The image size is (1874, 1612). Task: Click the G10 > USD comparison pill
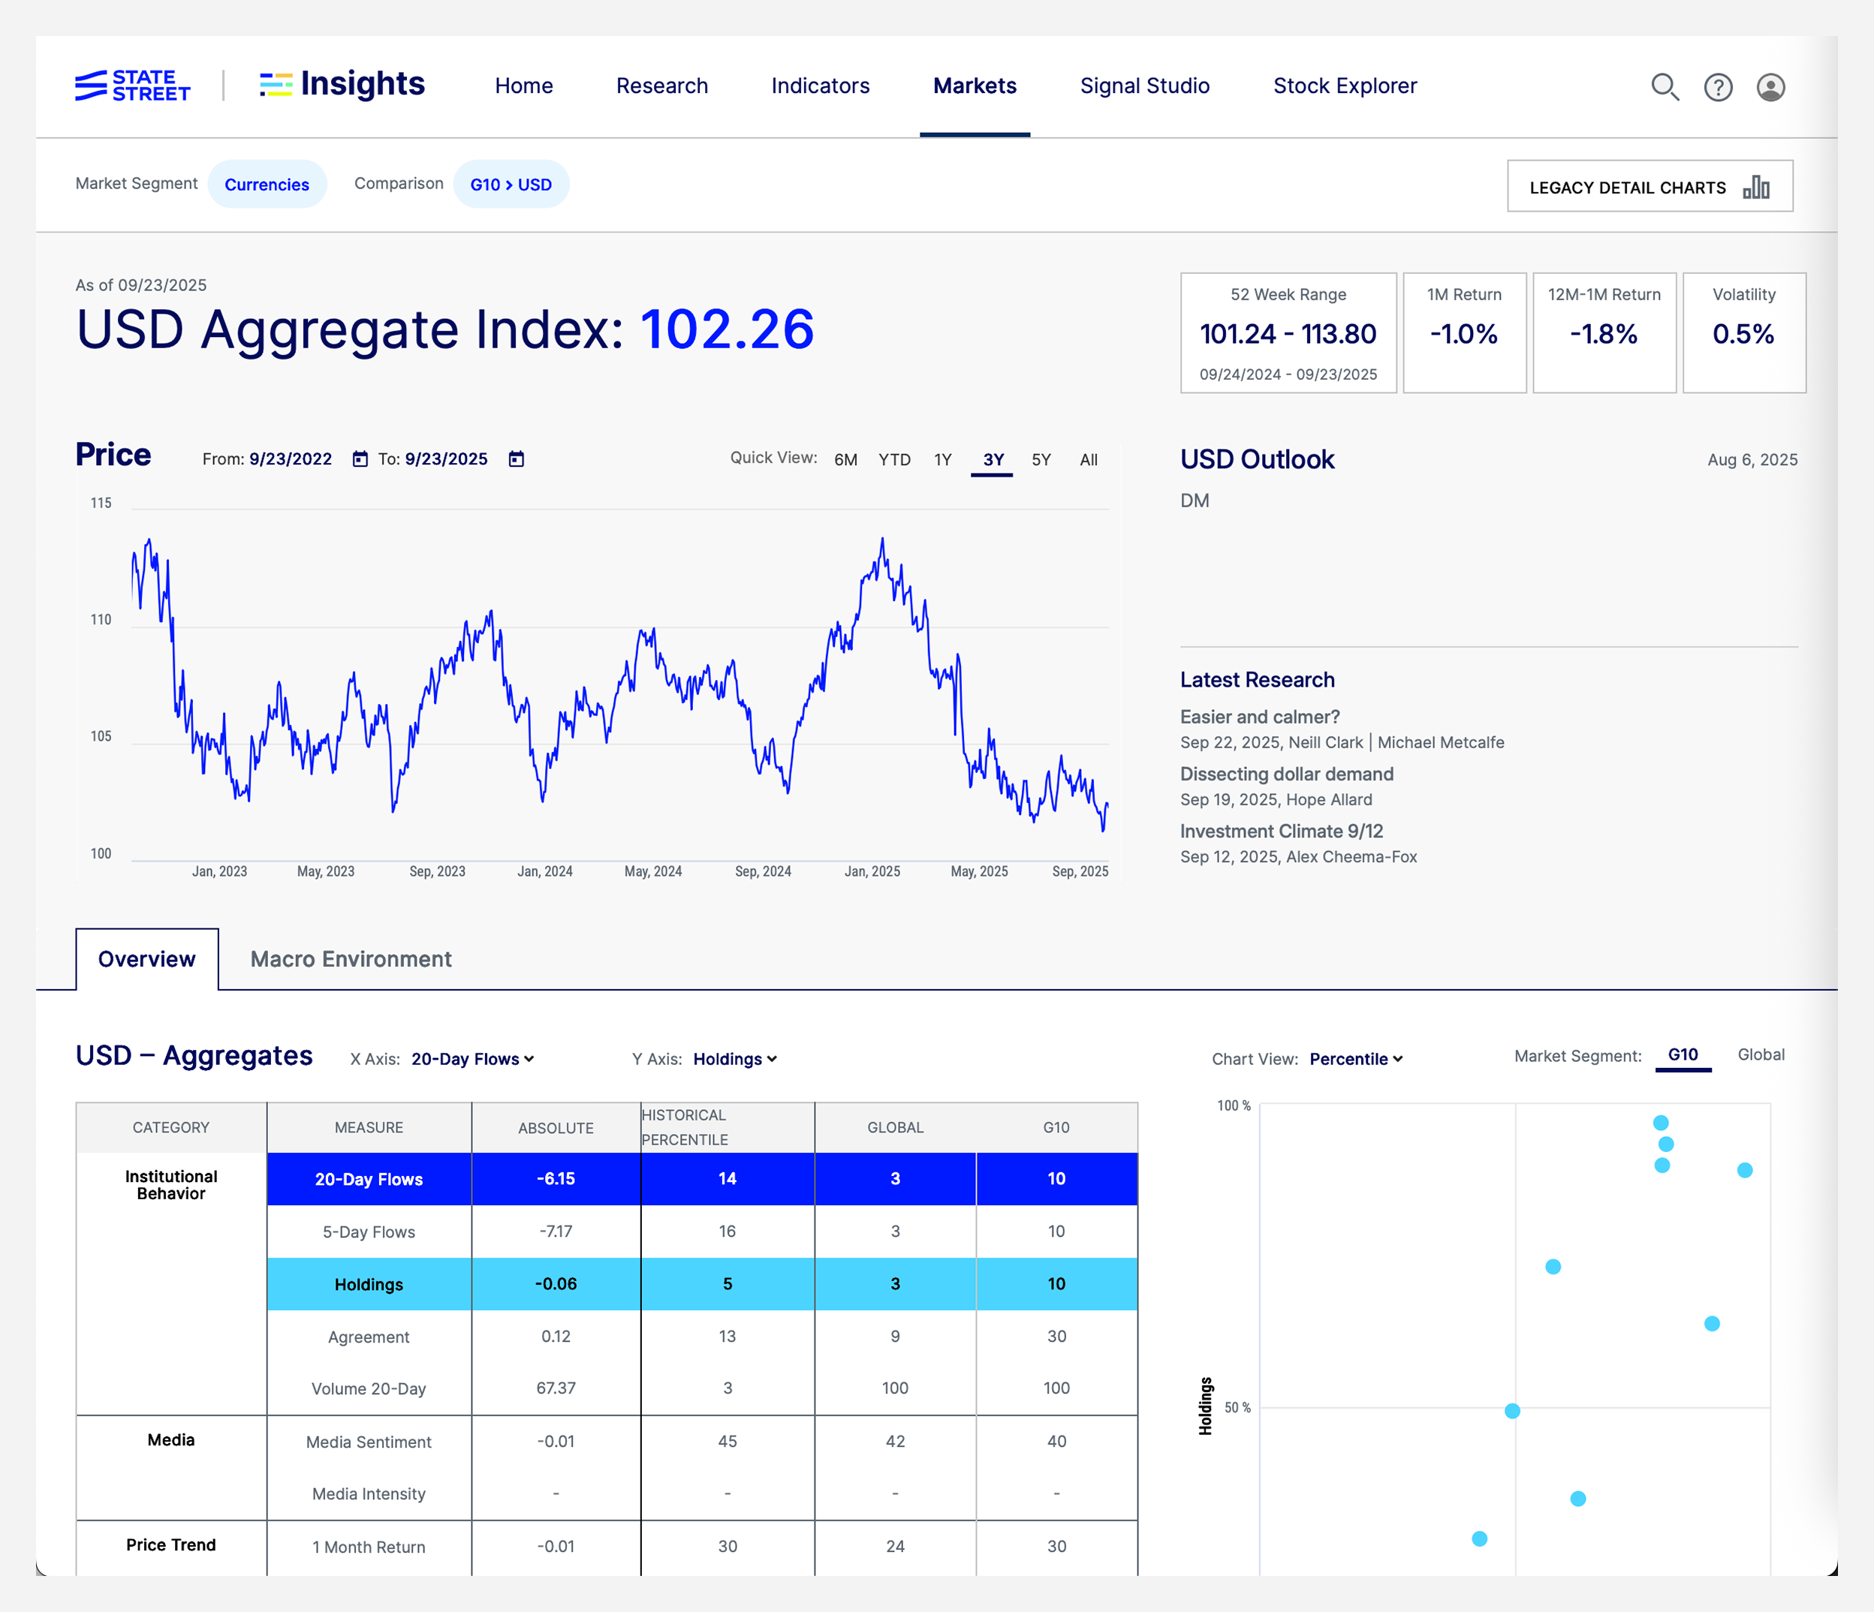511,185
